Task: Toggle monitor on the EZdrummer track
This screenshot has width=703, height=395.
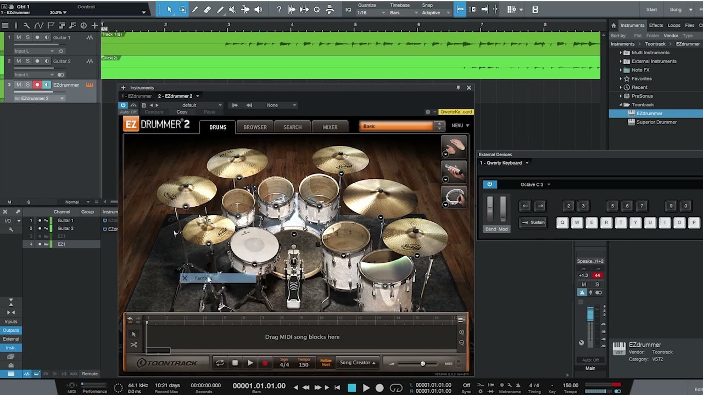Action: 47,84
